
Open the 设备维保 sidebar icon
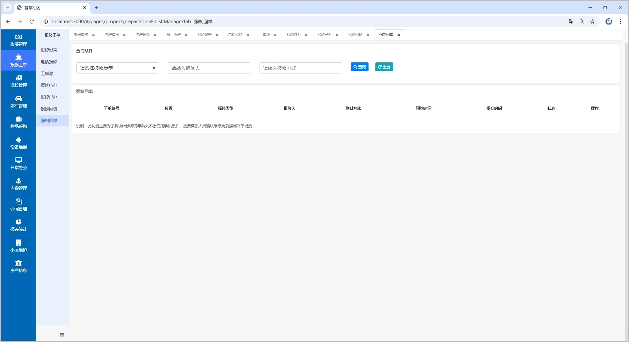coord(19,140)
